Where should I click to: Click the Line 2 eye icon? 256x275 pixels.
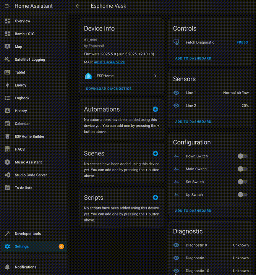coord(176,105)
